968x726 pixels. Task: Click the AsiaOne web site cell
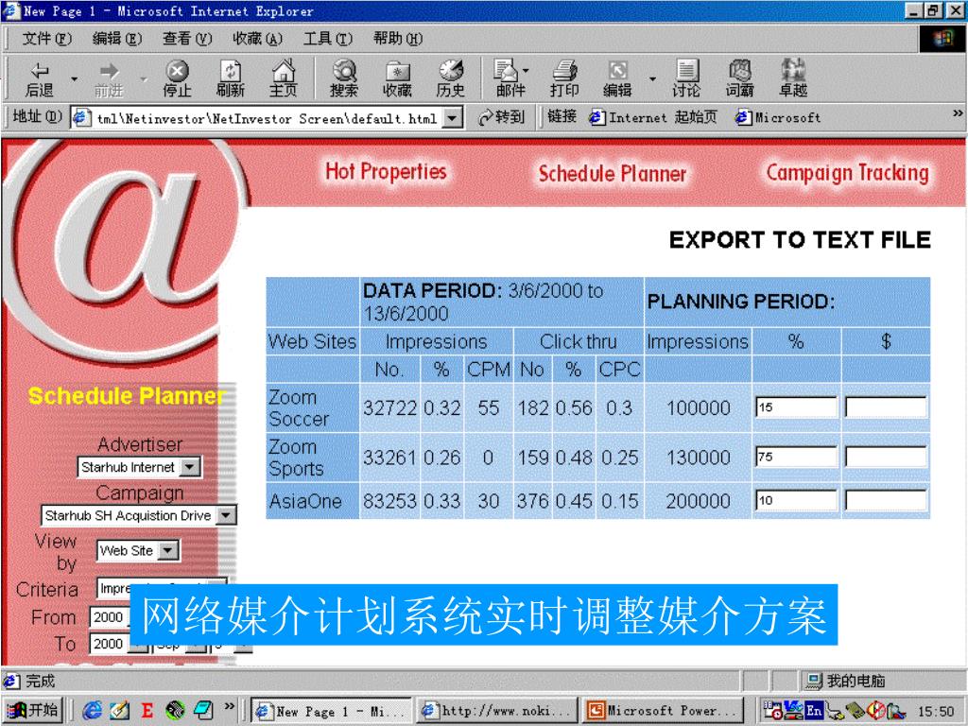point(312,501)
